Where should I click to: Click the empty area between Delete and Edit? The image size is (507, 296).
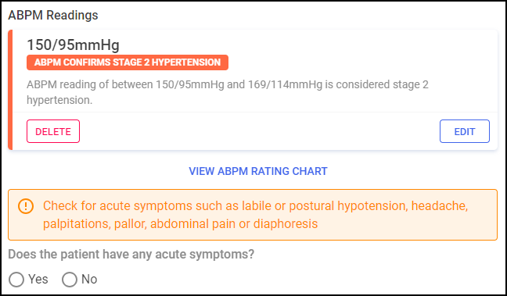(x=260, y=131)
